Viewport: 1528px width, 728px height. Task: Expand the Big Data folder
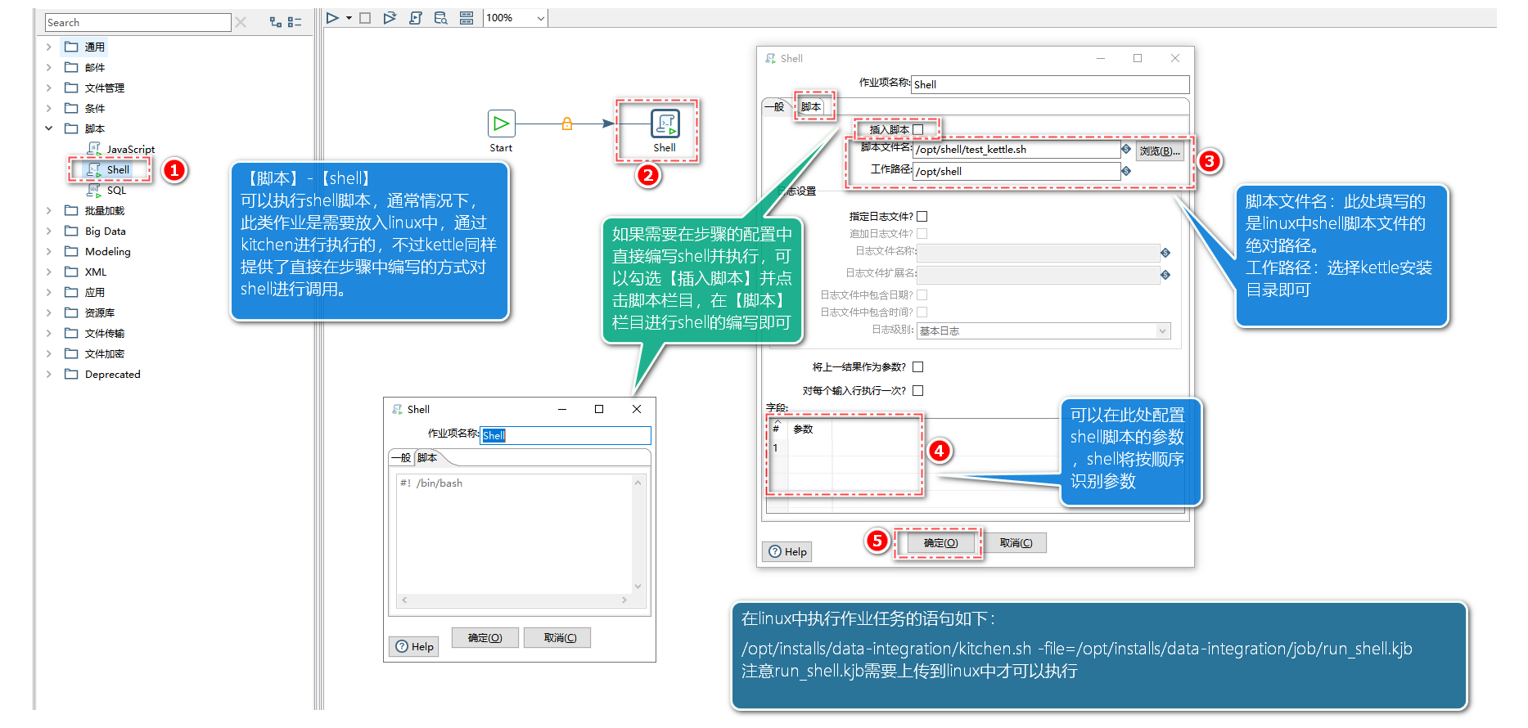pyautogui.click(x=48, y=231)
